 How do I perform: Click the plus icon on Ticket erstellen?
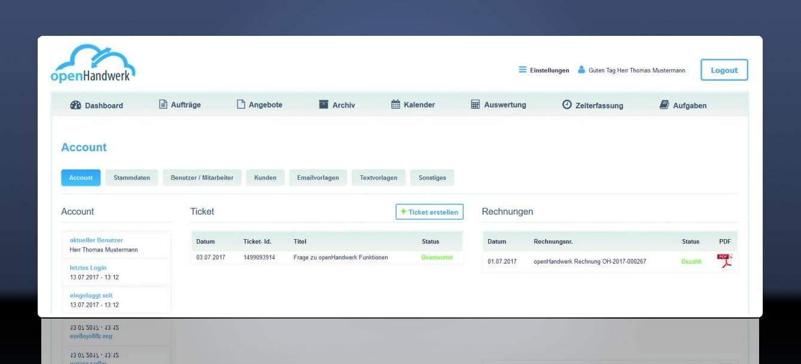pyautogui.click(x=403, y=212)
